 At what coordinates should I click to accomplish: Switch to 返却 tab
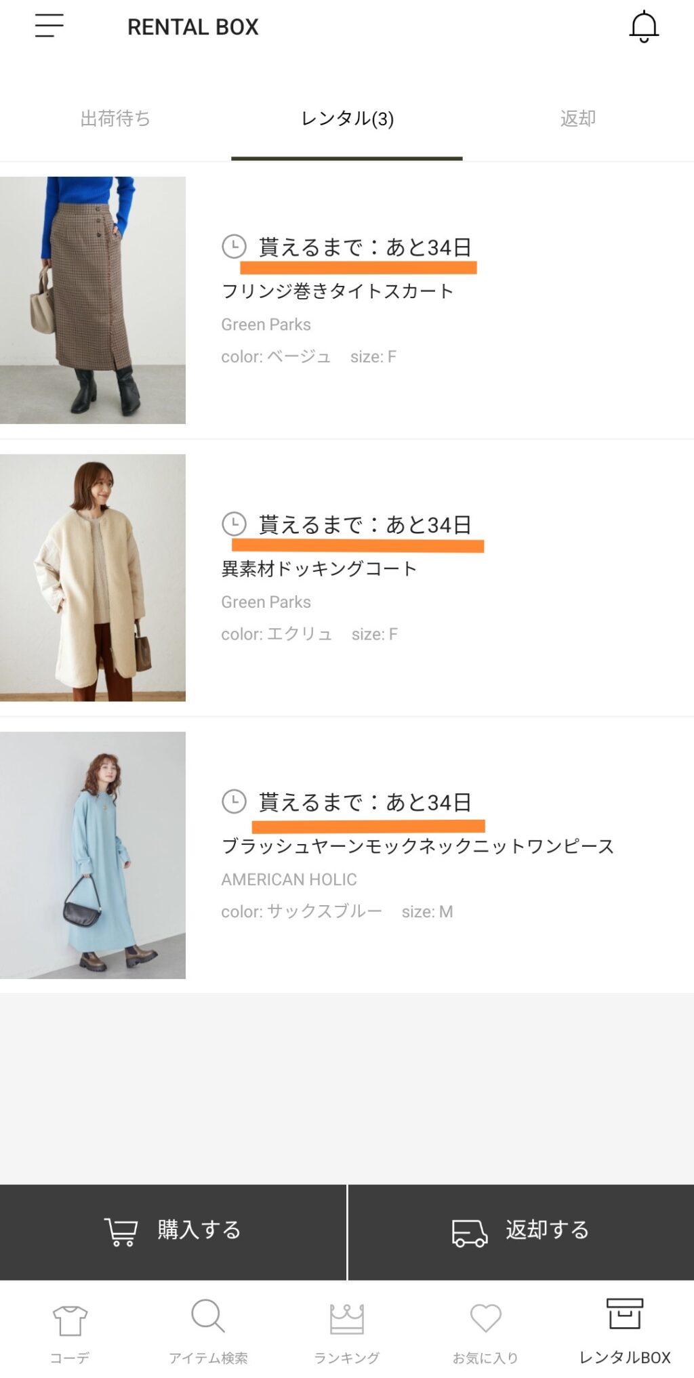tap(577, 119)
